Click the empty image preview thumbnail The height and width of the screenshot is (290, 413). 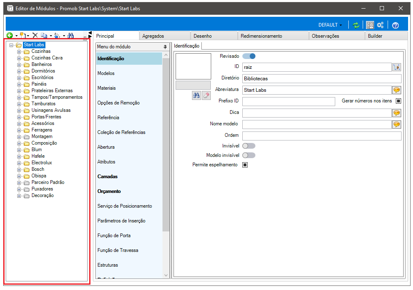193,66
